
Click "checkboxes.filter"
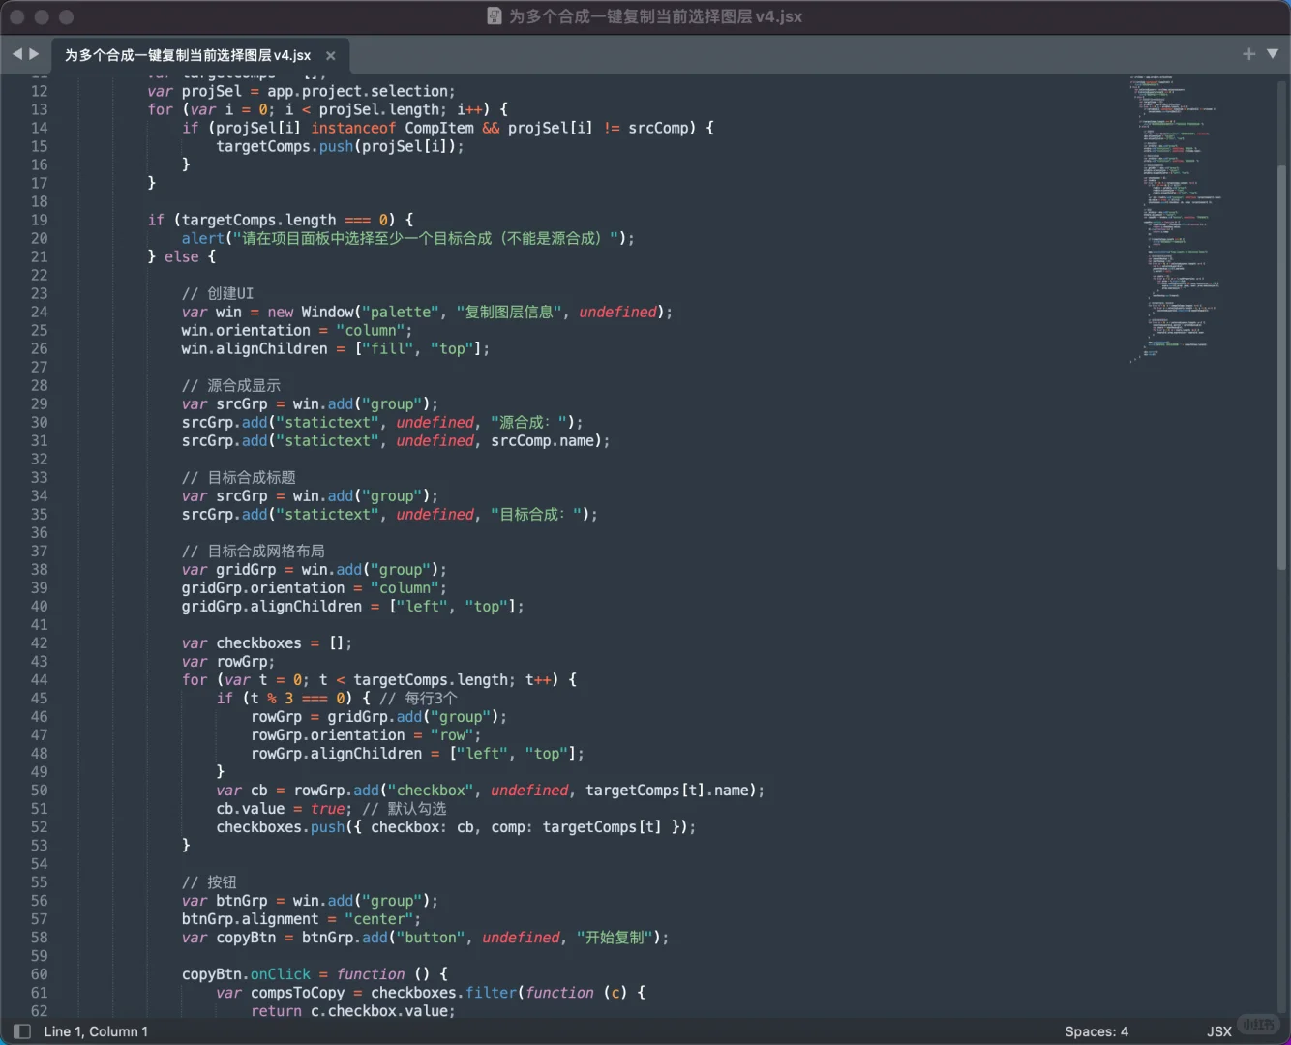tap(443, 992)
